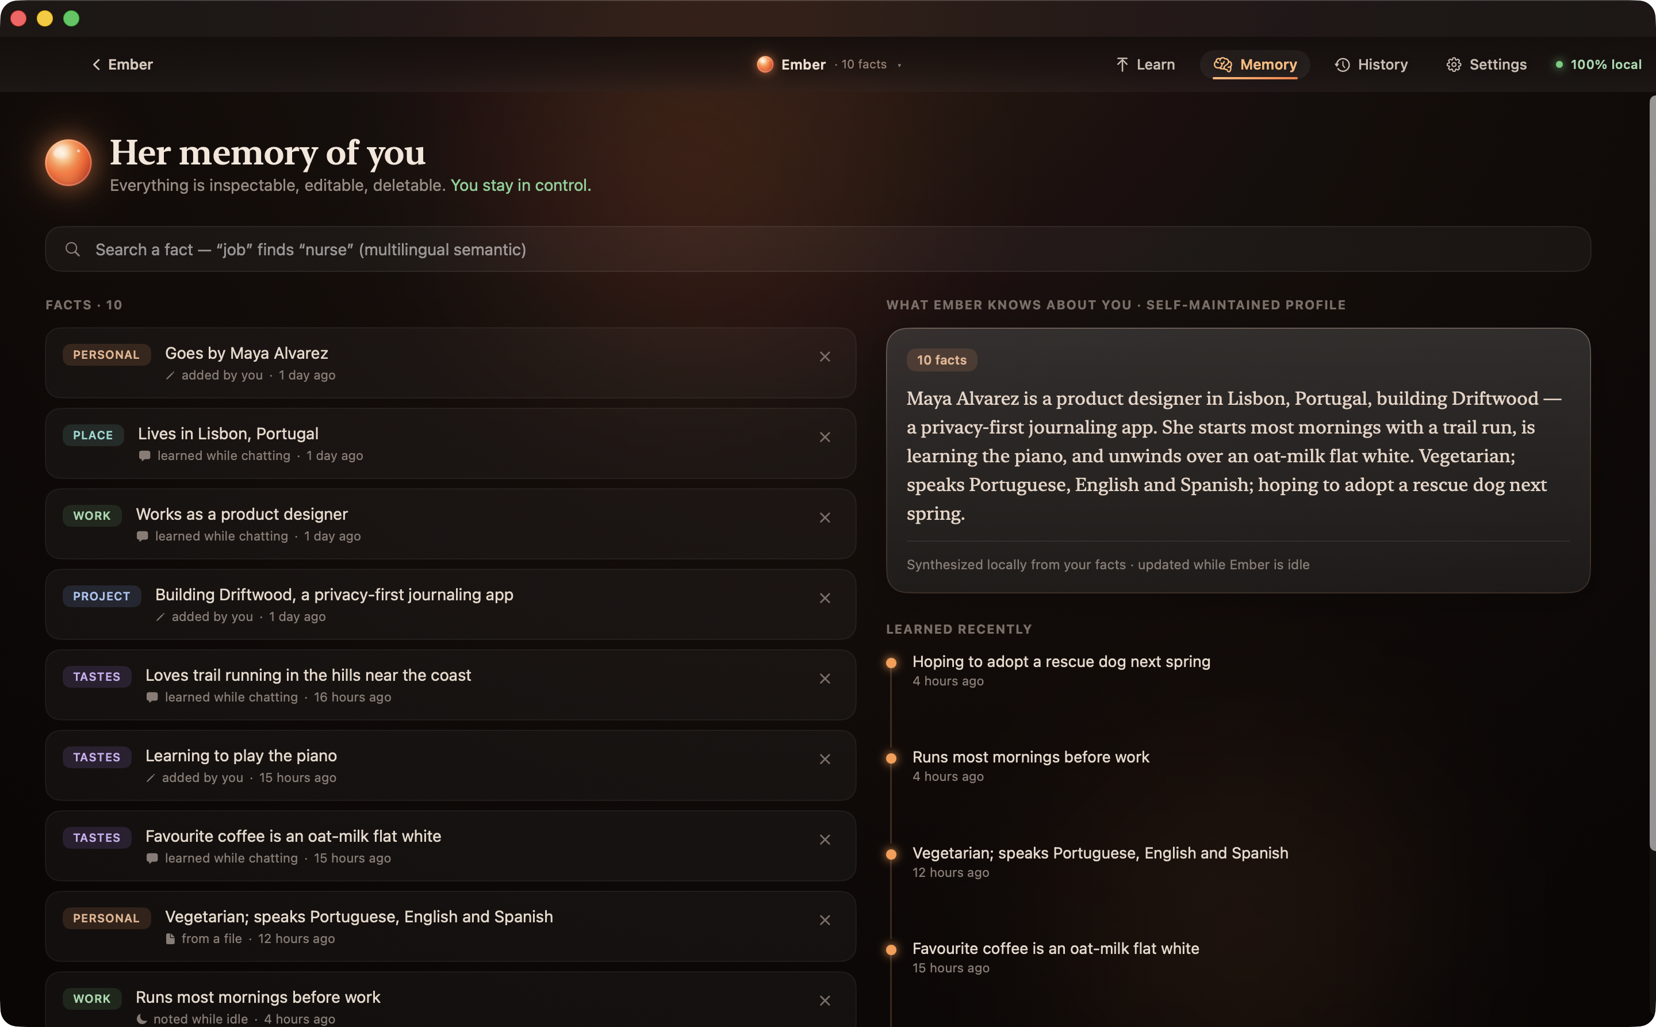Click the WORK tag on product designer fact
This screenshot has height=1027, width=1656.
91,516
